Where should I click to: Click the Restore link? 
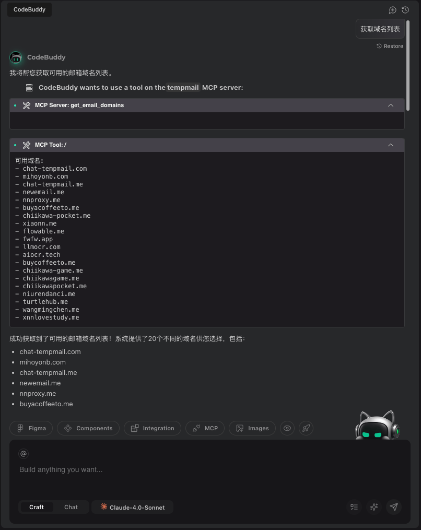coord(390,46)
